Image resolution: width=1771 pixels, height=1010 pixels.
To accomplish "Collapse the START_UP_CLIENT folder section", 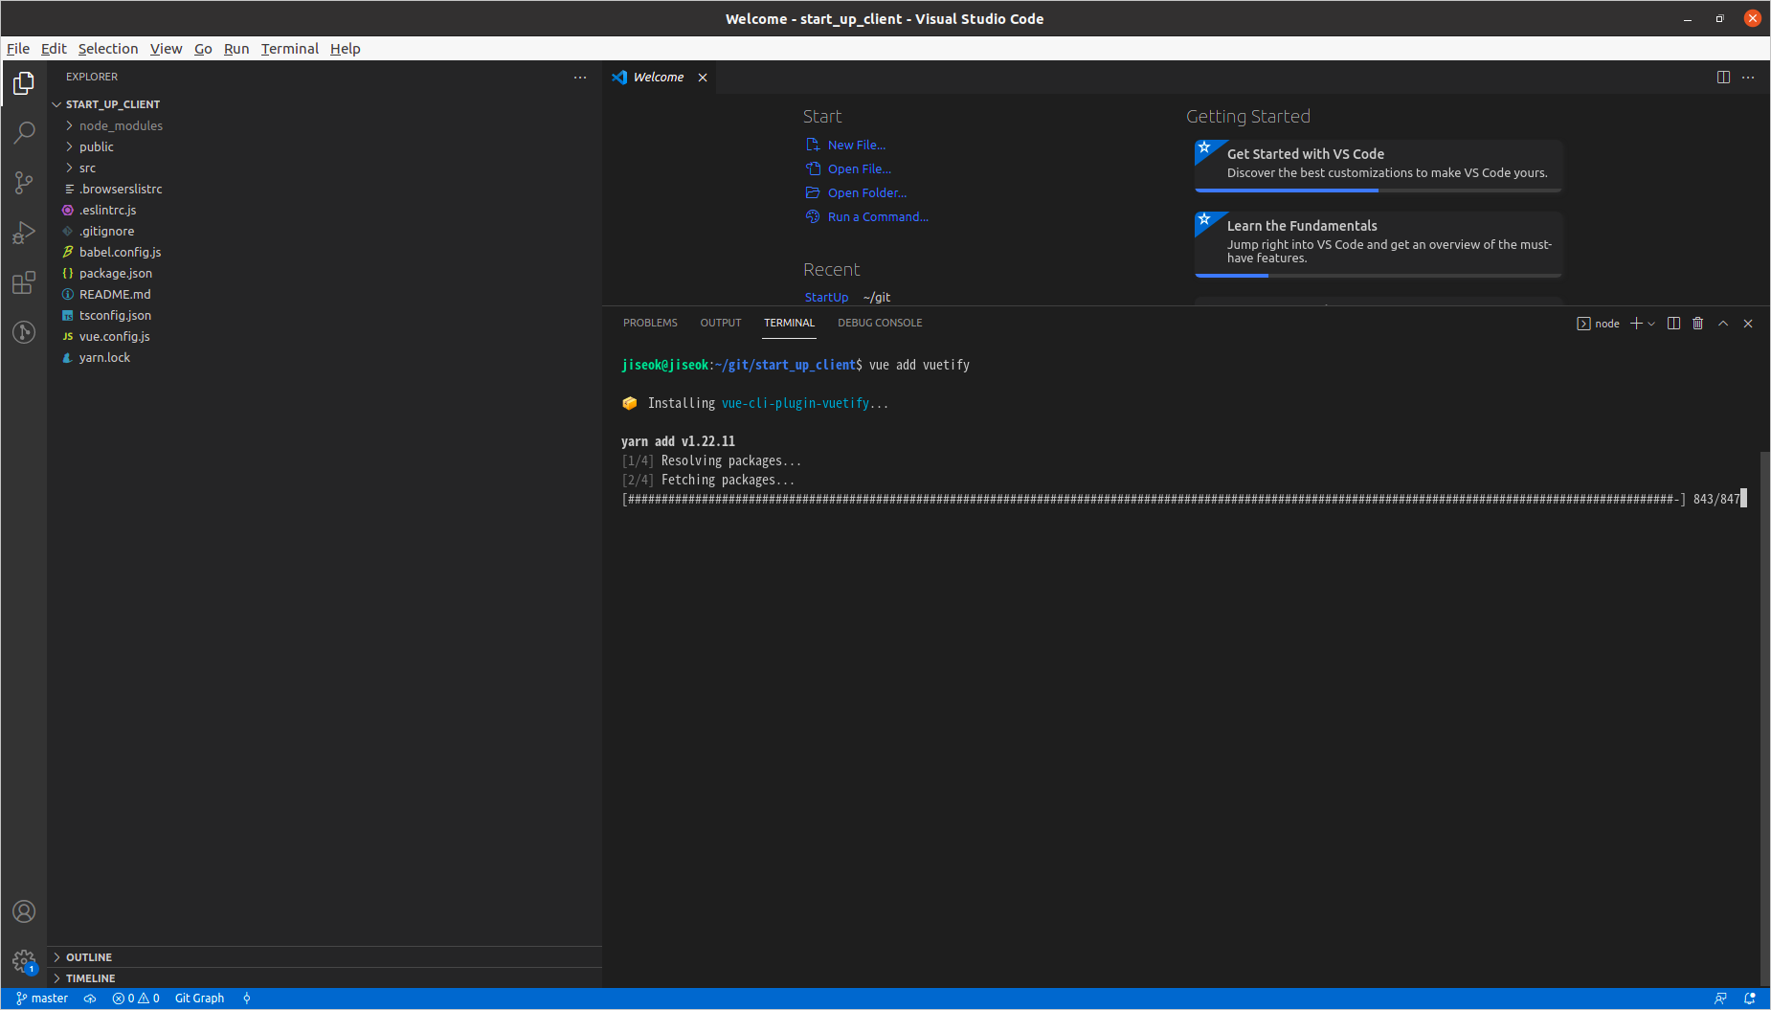I will [x=324, y=104].
